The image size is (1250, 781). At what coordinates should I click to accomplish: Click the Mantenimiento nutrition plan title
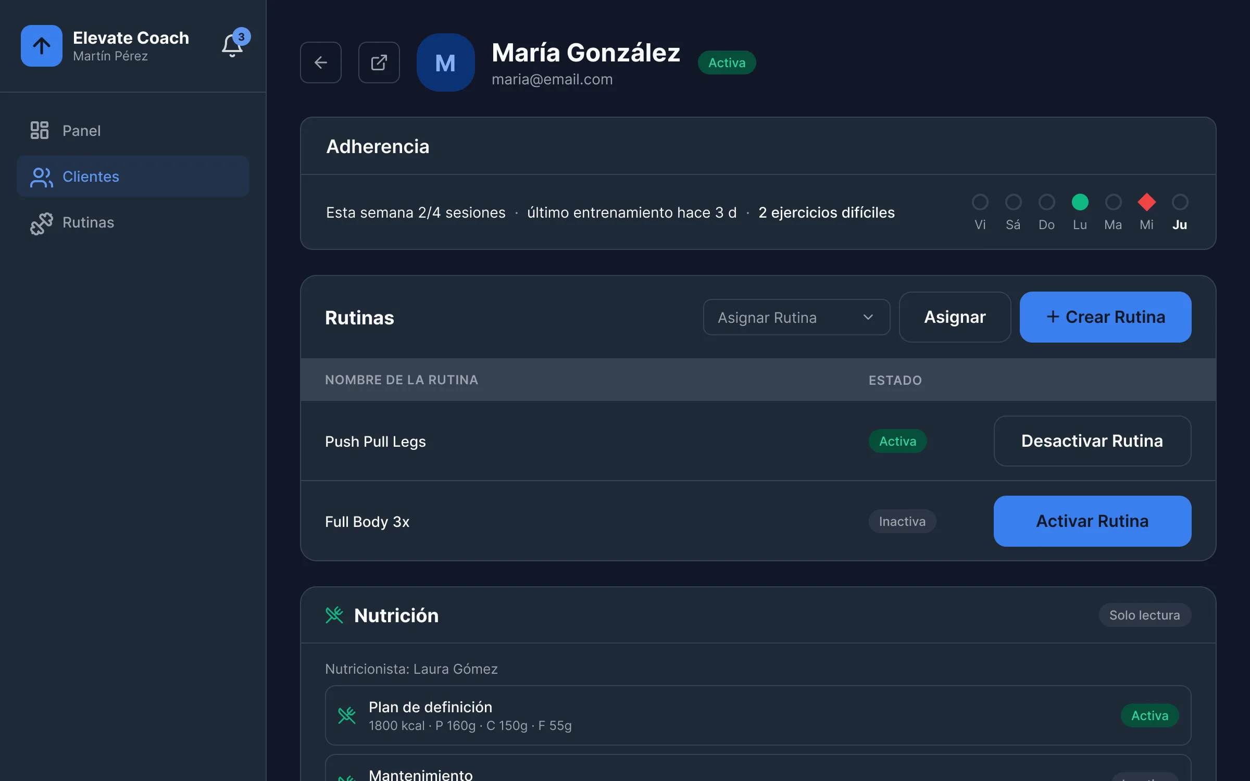421,774
